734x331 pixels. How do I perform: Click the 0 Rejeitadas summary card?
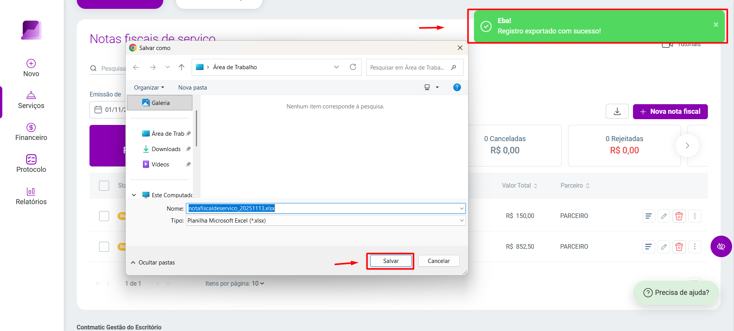click(624, 146)
